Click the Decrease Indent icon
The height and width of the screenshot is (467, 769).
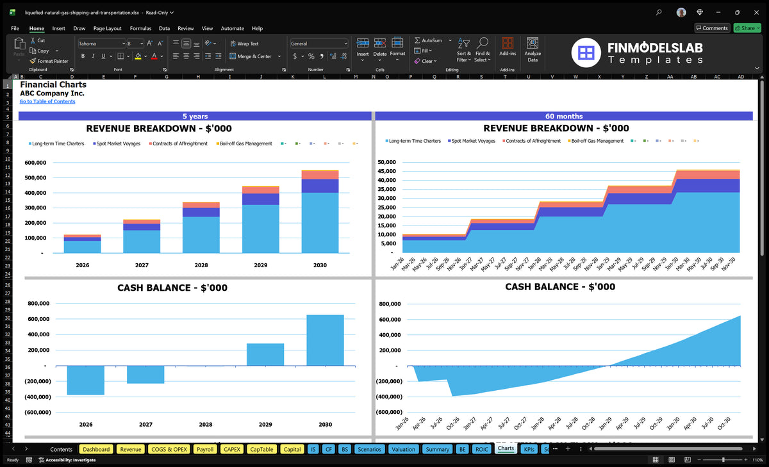(209, 56)
